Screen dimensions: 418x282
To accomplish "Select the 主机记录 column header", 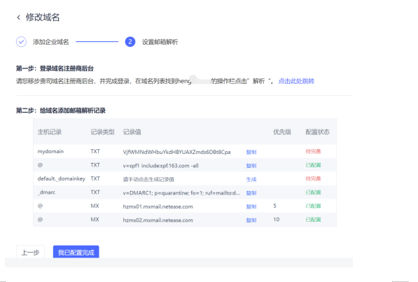I will coord(50,132).
